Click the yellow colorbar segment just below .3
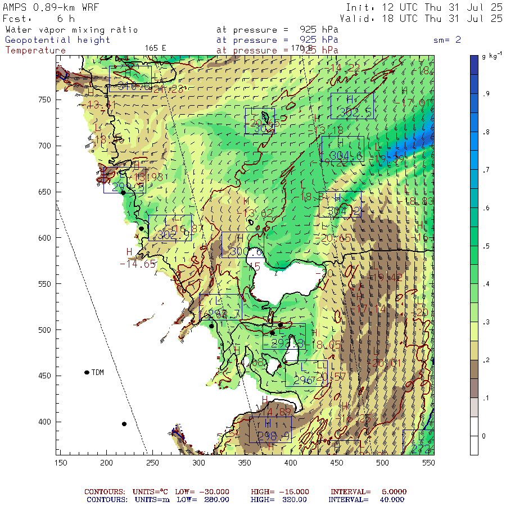This screenshot has width=506, height=506. [x=474, y=331]
